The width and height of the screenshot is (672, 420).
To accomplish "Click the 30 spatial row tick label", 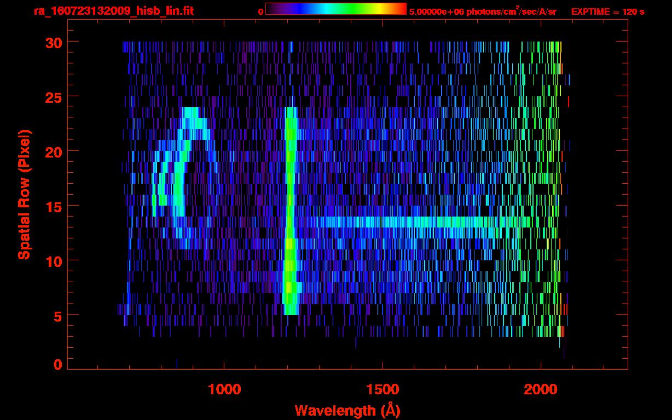I will [x=54, y=42].
